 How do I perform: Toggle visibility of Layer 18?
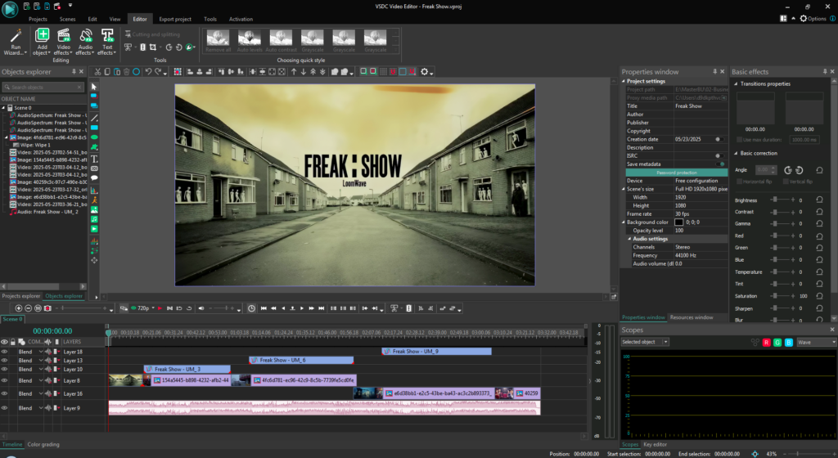point(4,352)
